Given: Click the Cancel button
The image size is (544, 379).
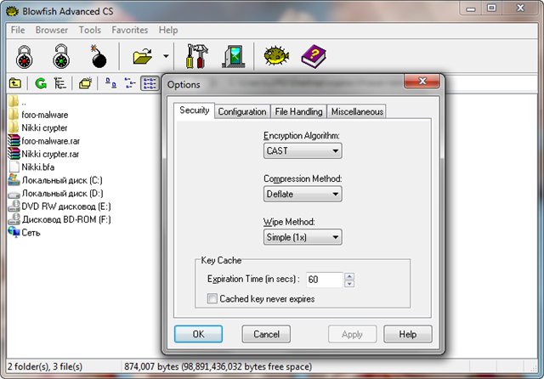Looking at the screenshot, I should [x=266, y=334].
